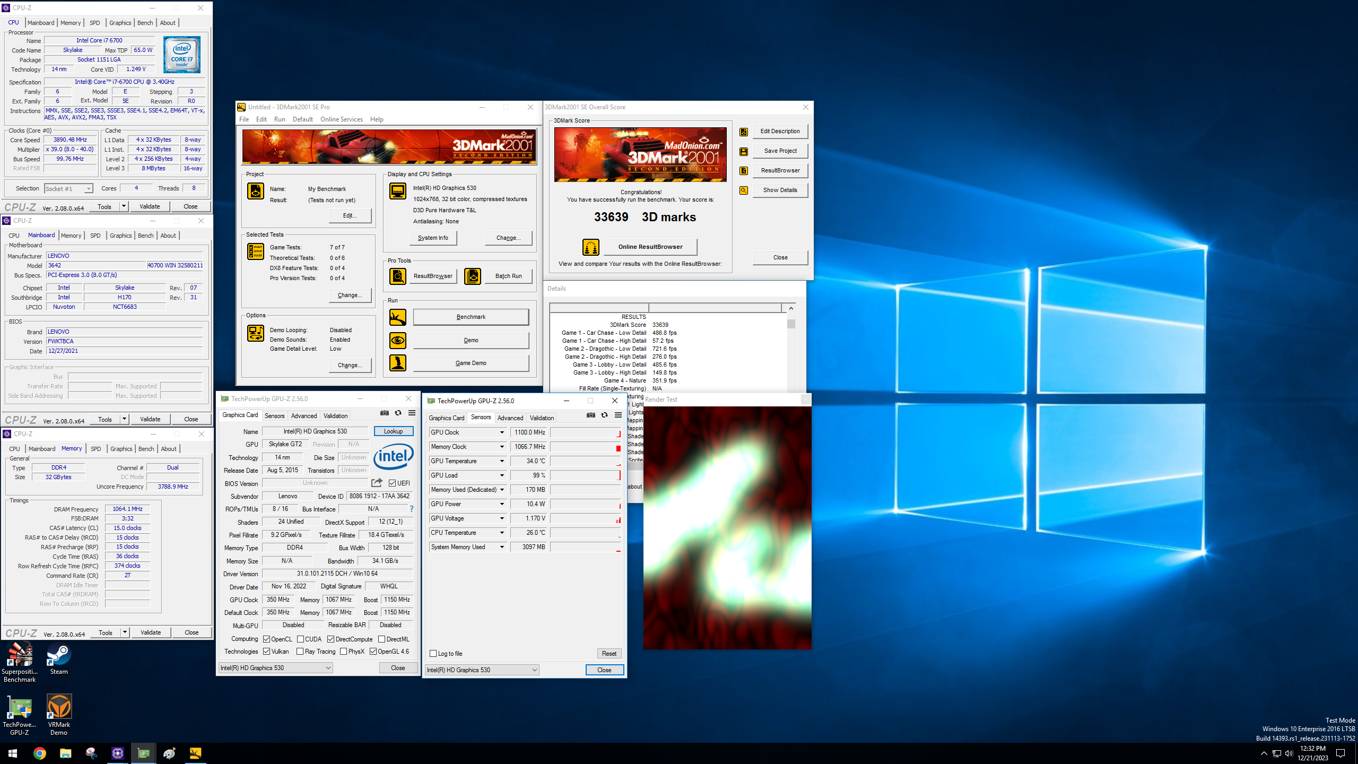Image resolution: width=1358 pixels, height=764 pixels.
Task: Open the Run menu in 3DMark2001
Action: point(280,119)
